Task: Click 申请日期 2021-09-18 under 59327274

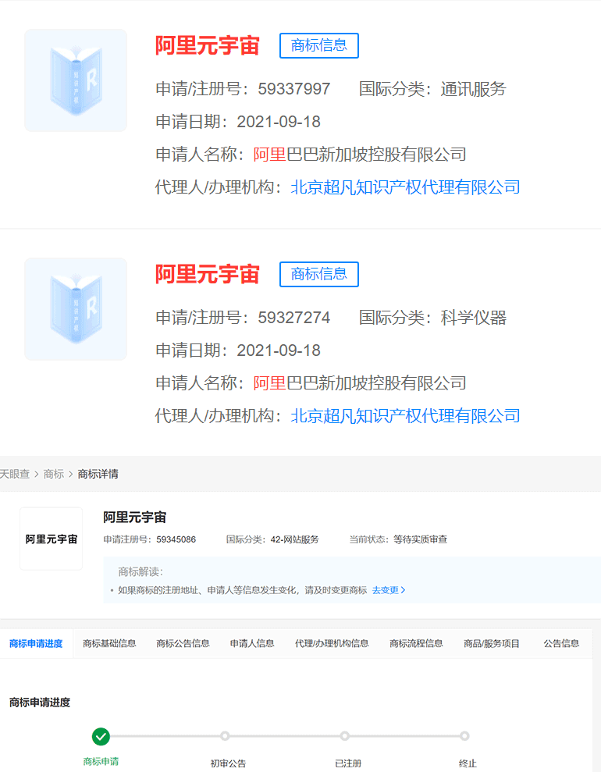Action: [x=238, y=350]
